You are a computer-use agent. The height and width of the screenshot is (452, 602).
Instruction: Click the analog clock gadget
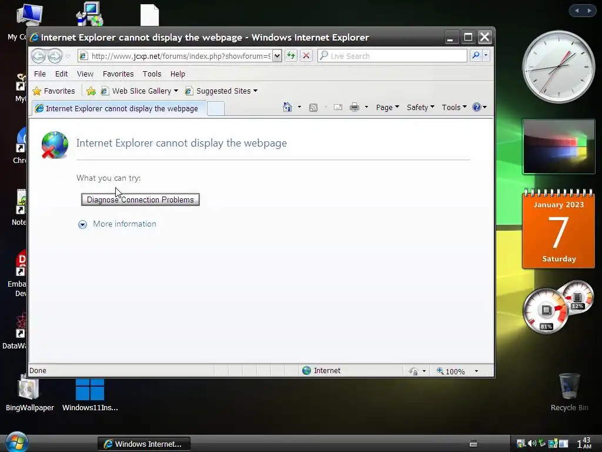[x=558, y=67]
